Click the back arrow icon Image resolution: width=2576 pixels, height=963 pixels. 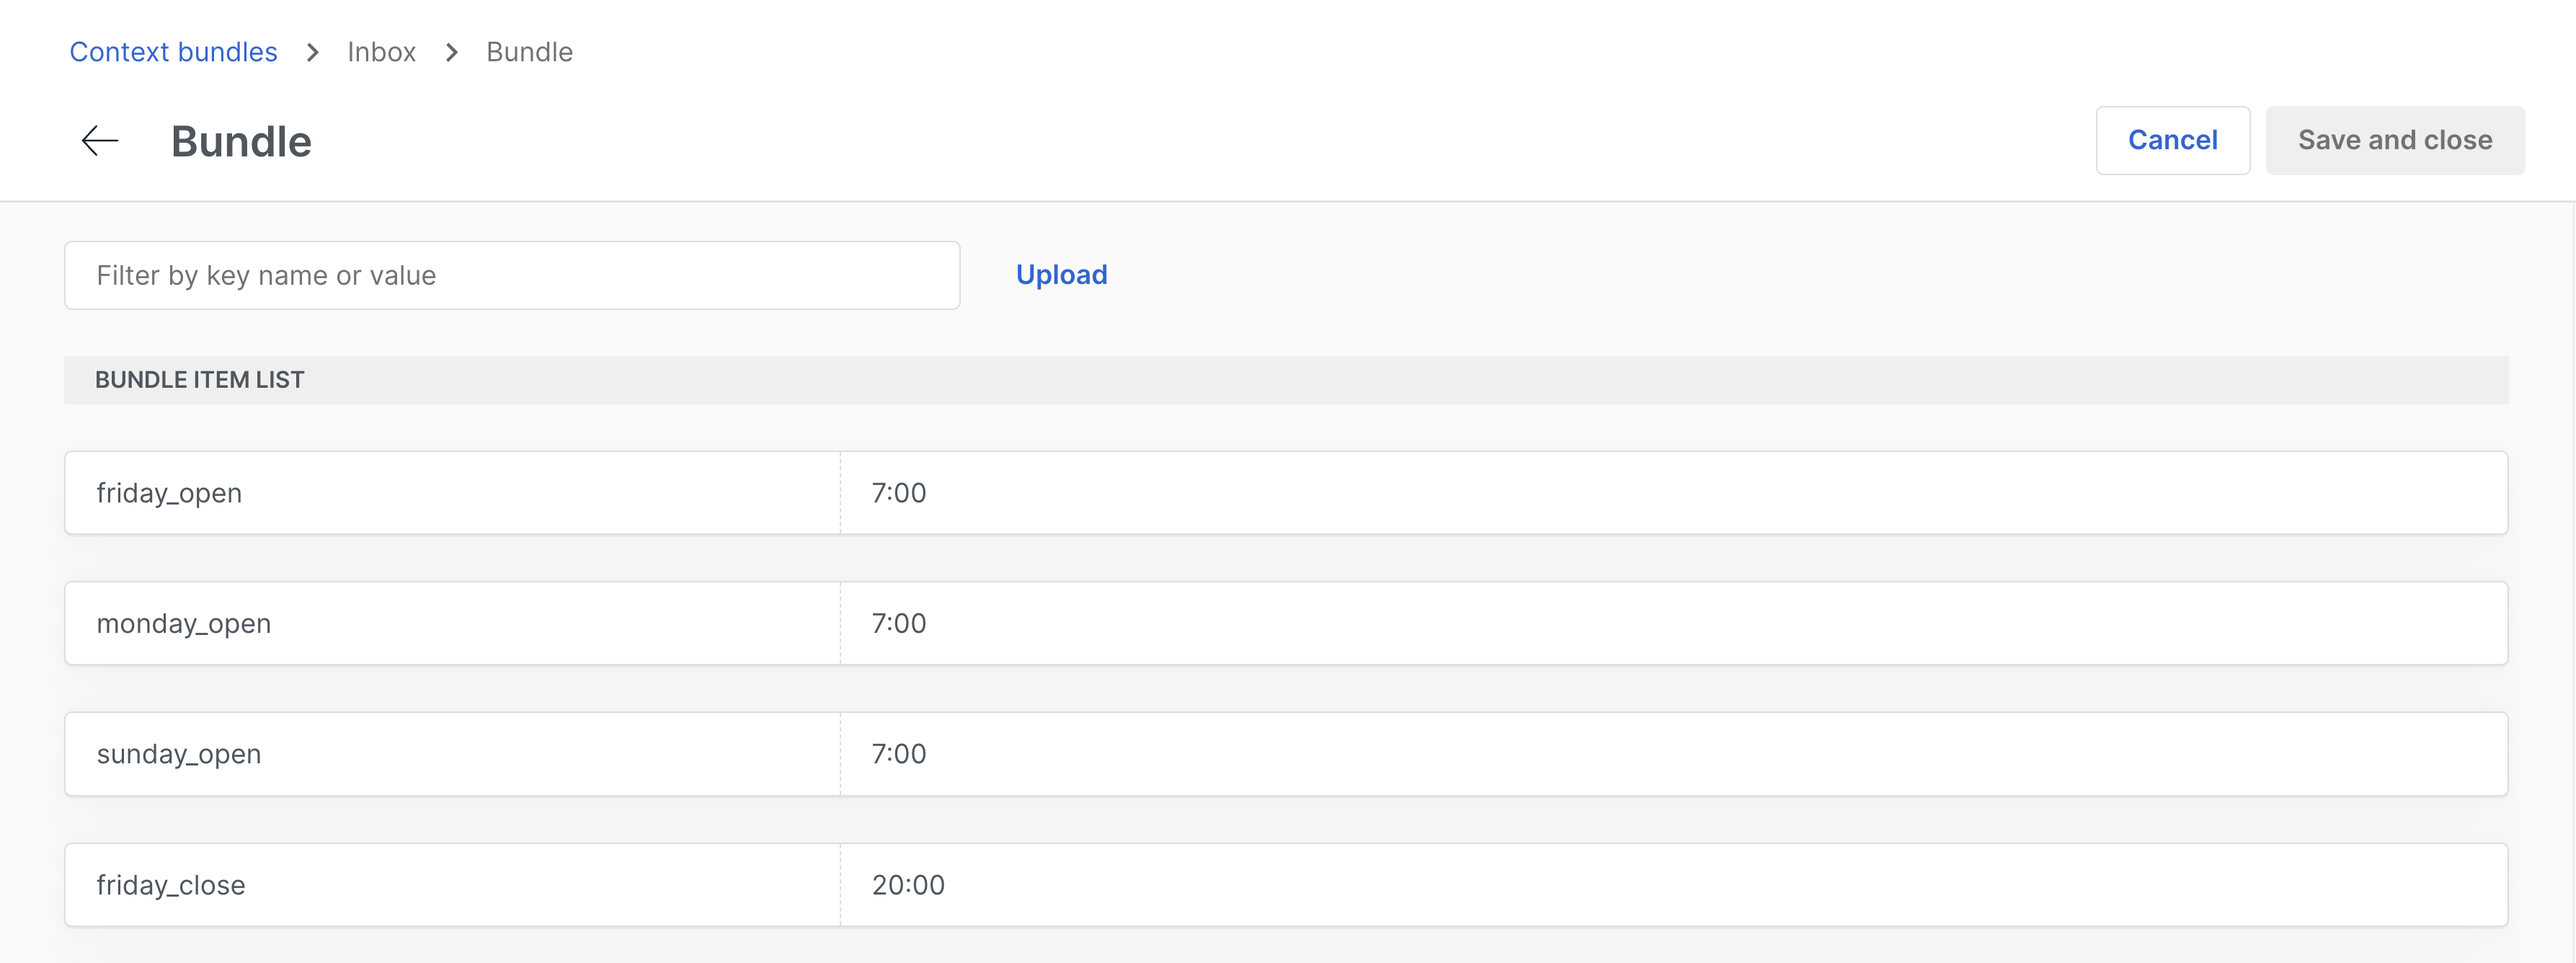point(100,141)
